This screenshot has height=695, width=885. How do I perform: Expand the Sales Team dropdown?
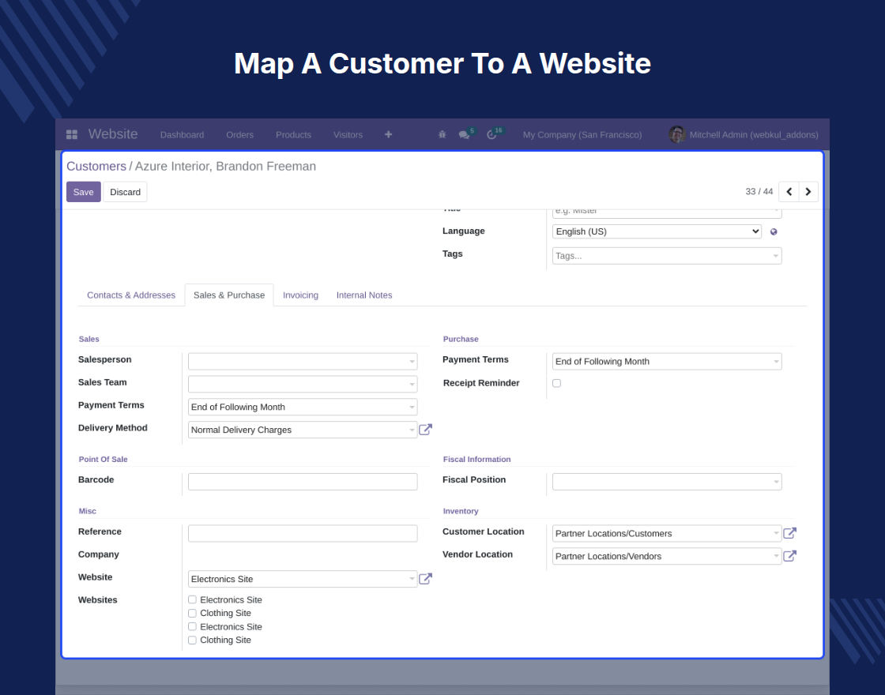click(x=303, y=384)
